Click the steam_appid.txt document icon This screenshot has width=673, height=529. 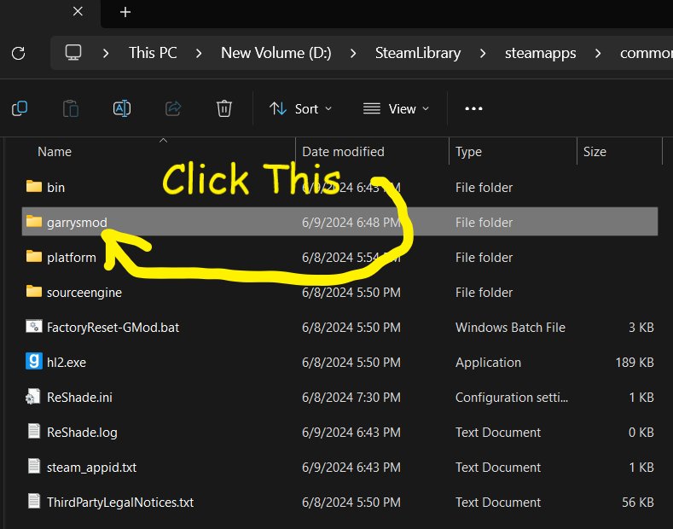tap(34, 466)
